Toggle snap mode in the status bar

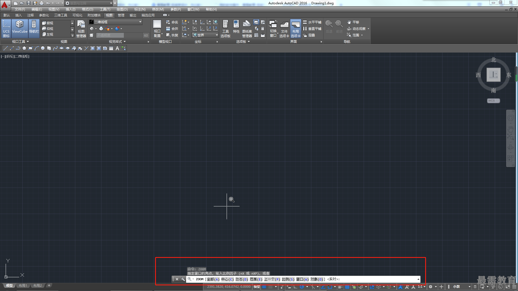coord(271,287)
